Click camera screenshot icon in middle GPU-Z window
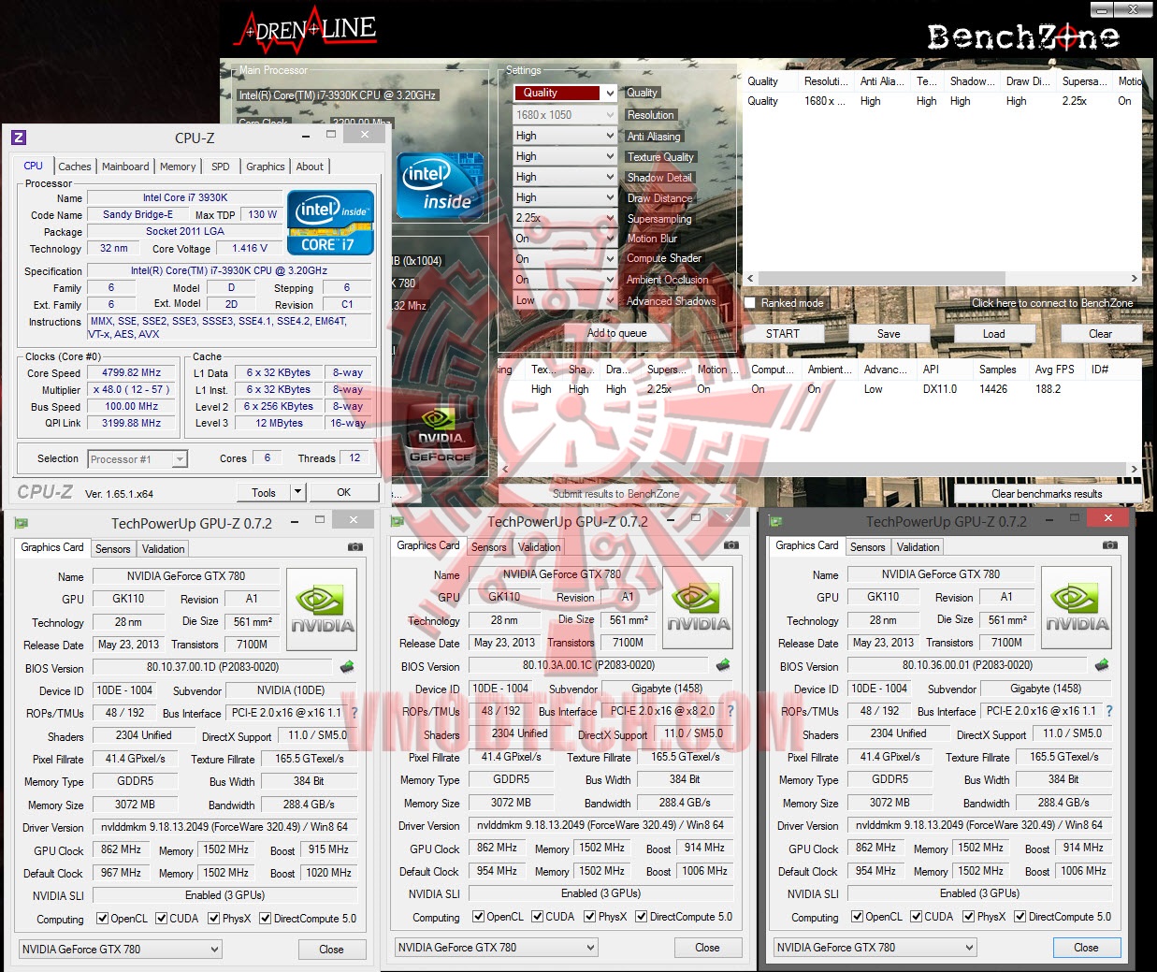Image resolution: width=1157 pixels, height=972 pixels. 731,544
